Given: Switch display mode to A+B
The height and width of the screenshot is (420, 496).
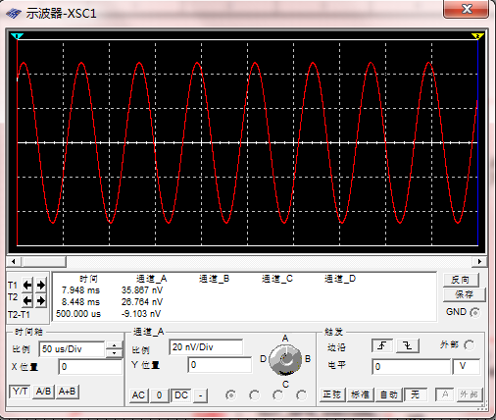Looking at the screenshot, I should 67,392.
